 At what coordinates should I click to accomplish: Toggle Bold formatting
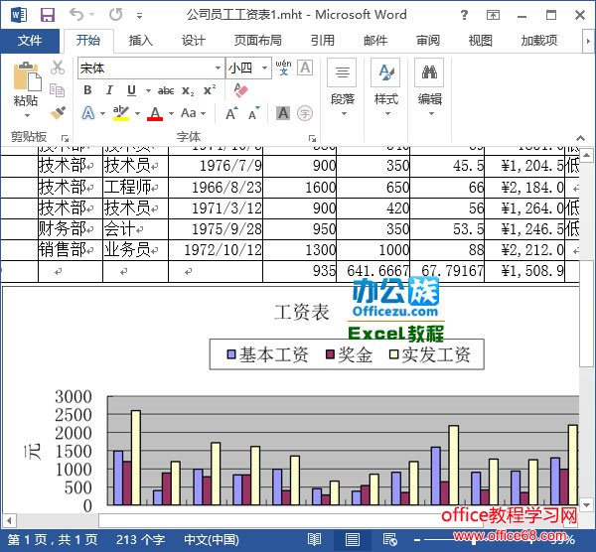click(x=87, y=90)
